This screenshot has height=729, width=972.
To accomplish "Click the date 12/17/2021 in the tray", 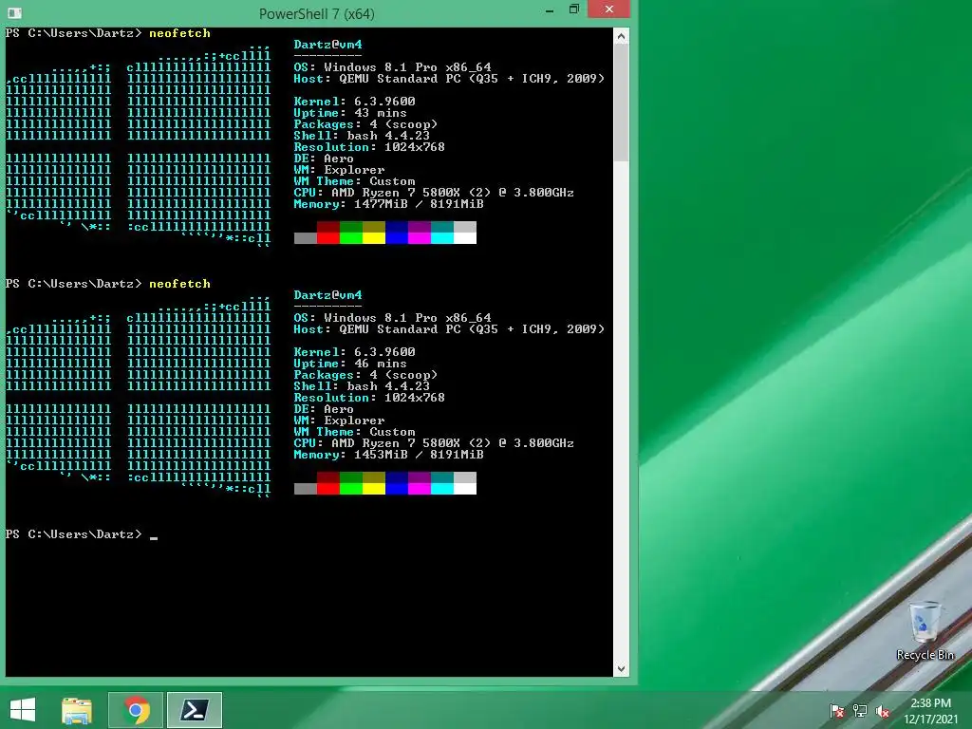I will tap(930, 720).
